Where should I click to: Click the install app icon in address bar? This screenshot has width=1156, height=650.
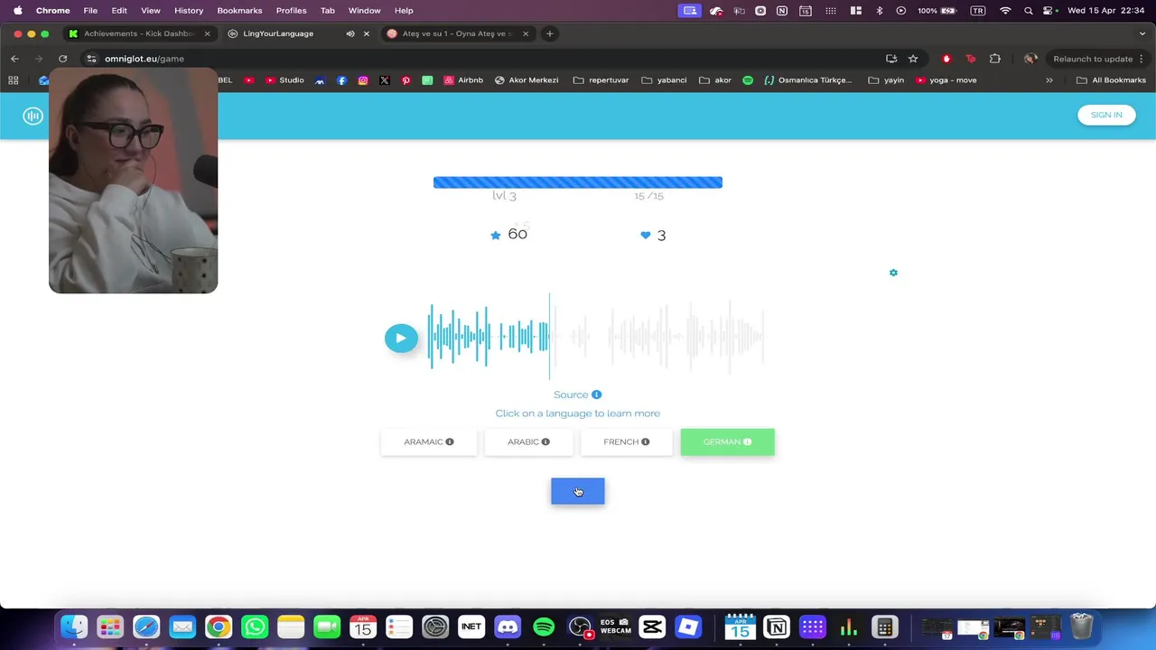(x=891, y=59)
